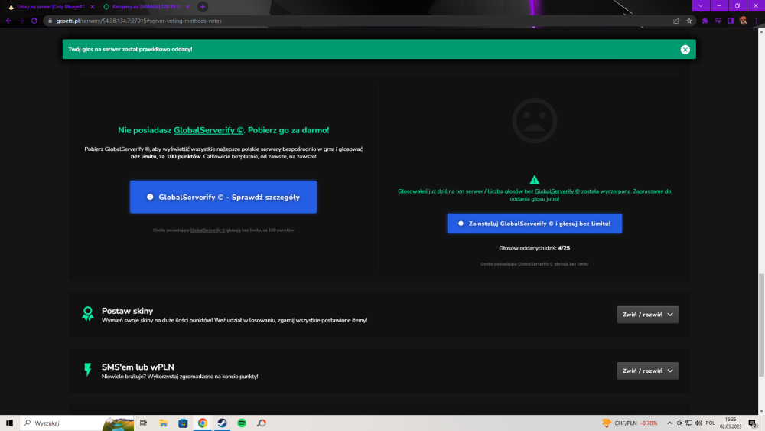Screen dimensions: 765x431
Task: Open GlobalServerify link below votes count
Action: click(535, 264)
